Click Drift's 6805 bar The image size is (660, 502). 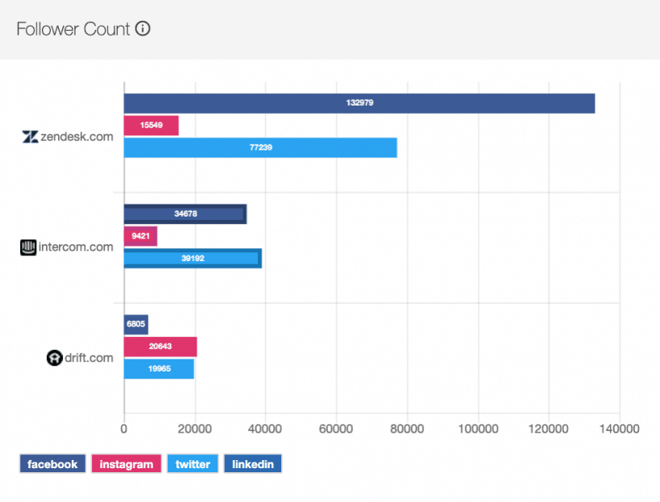point(136,325)
